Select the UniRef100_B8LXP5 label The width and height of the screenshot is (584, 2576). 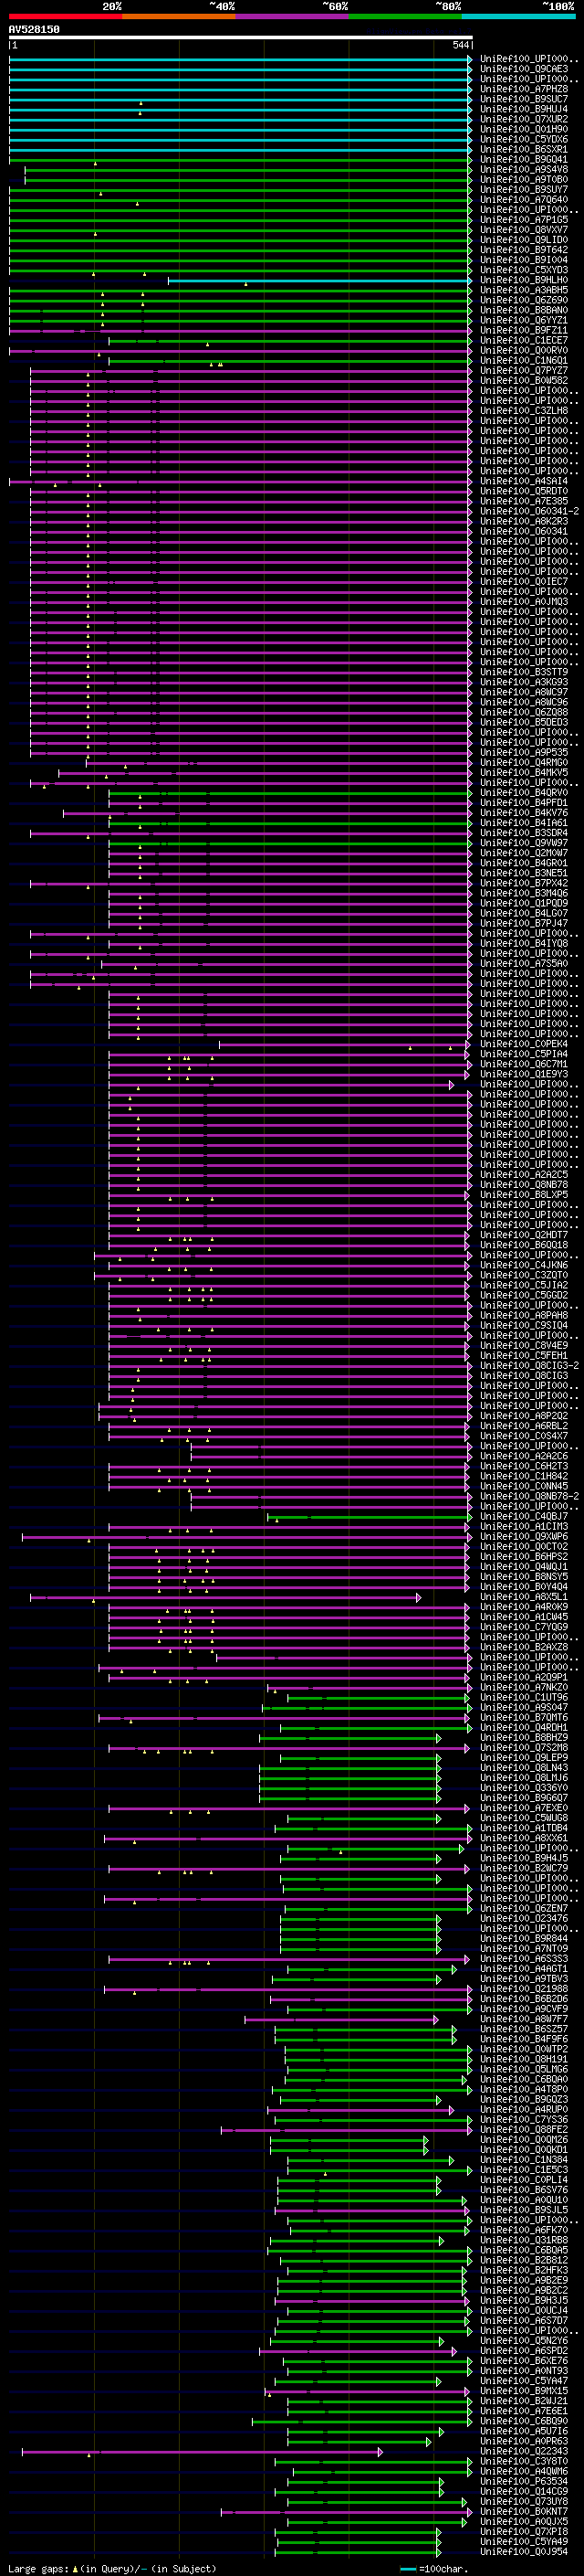524,1195
